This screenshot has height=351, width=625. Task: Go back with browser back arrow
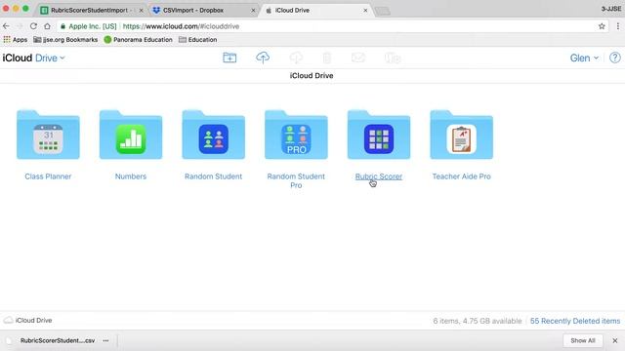[x=6, y=26]
